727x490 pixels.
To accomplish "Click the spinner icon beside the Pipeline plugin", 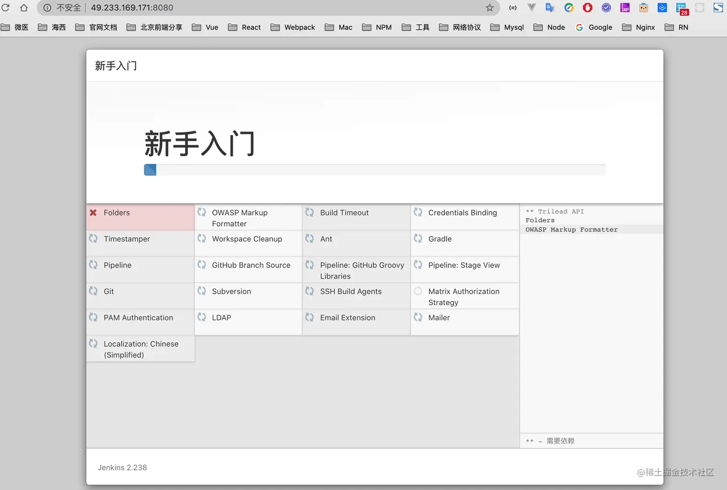I will point(93,264).
